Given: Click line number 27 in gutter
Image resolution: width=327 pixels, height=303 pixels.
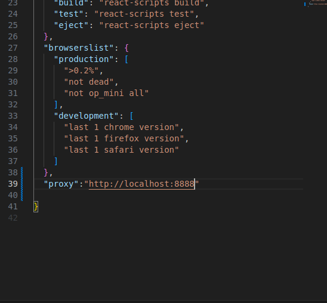Looking at the screenshot, I should pos(13,48).
